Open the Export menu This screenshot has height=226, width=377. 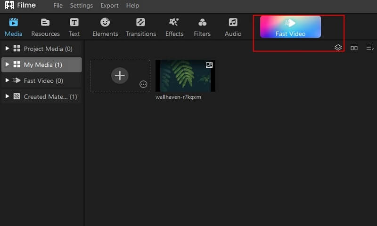(x=109, y=5)
